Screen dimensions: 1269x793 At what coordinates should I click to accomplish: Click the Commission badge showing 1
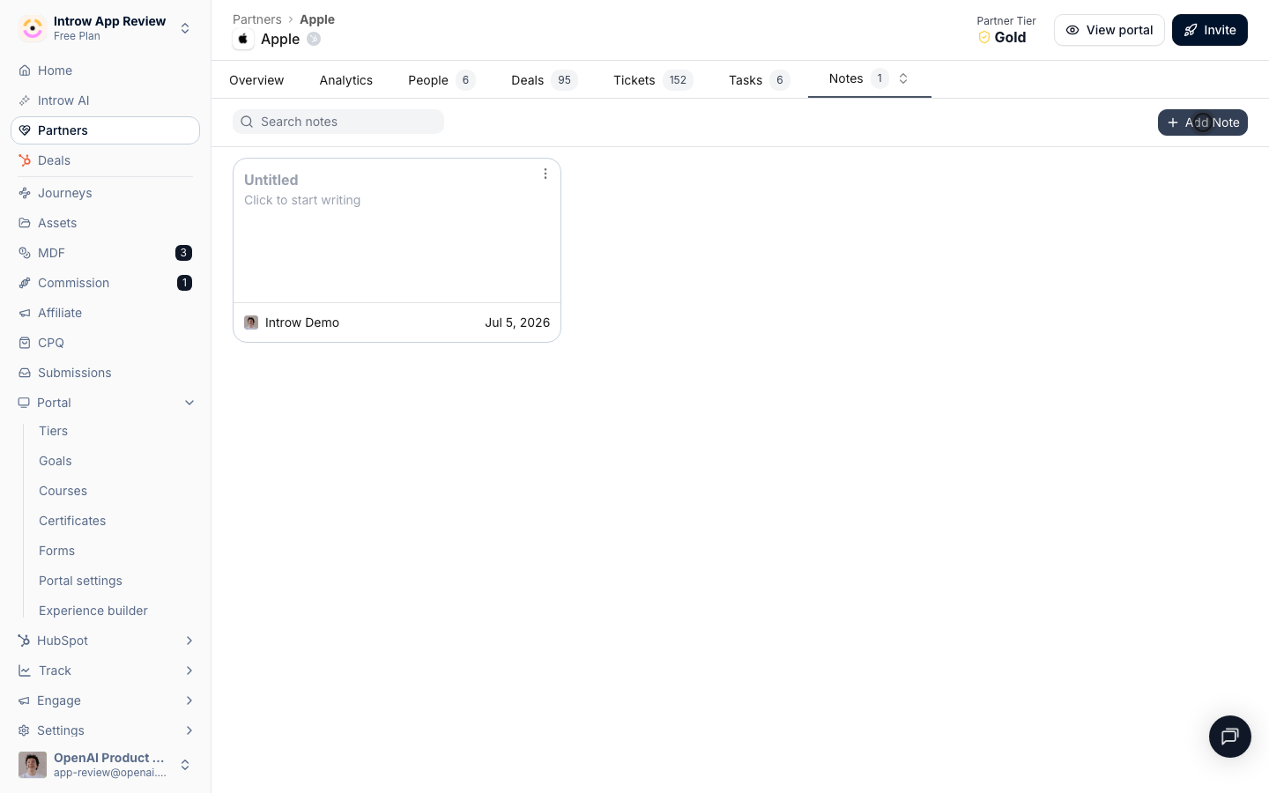pos(184,283)
